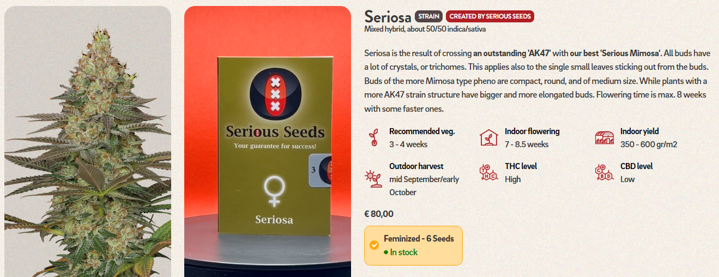Open the Seriosa seed package photo

tap(267, 140)
